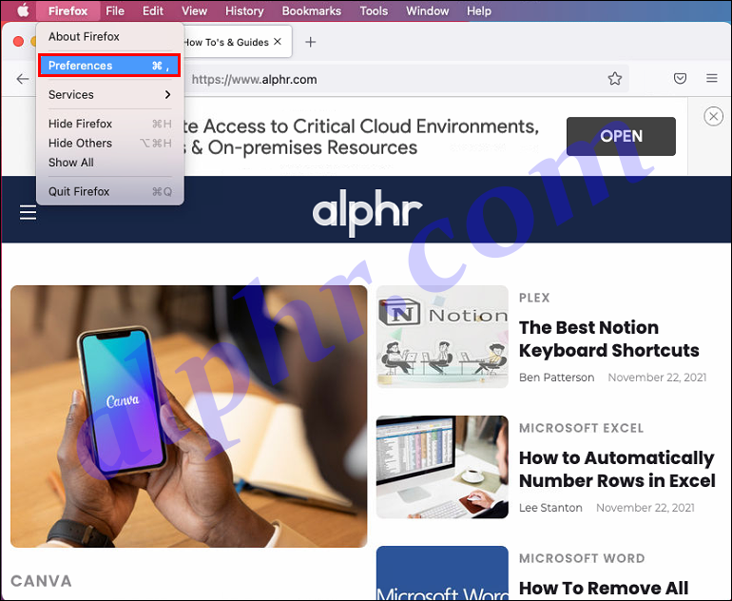Image resolution: width=732 pixels, height=601 pixels.
Task: Read The Best Notion Keyboard Shortcuts
Action: (x=608, y=339)
